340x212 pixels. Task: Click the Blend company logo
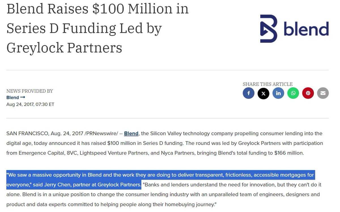tap(294, 29)
